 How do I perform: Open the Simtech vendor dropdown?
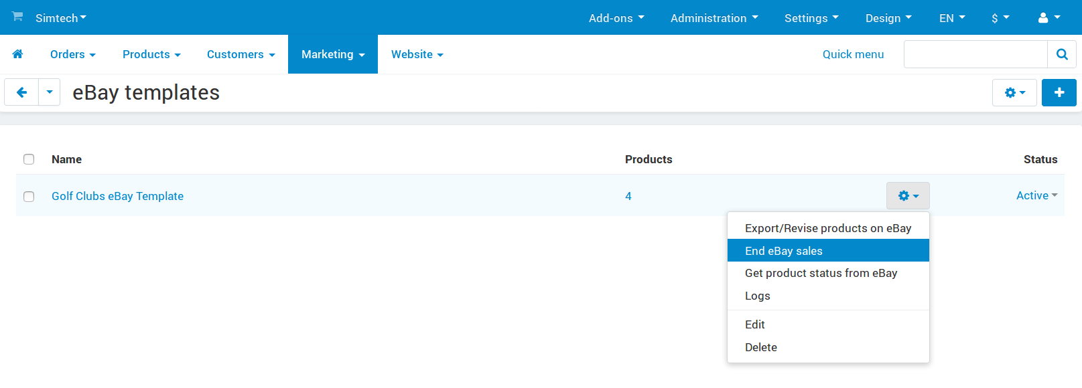[61, 18]
